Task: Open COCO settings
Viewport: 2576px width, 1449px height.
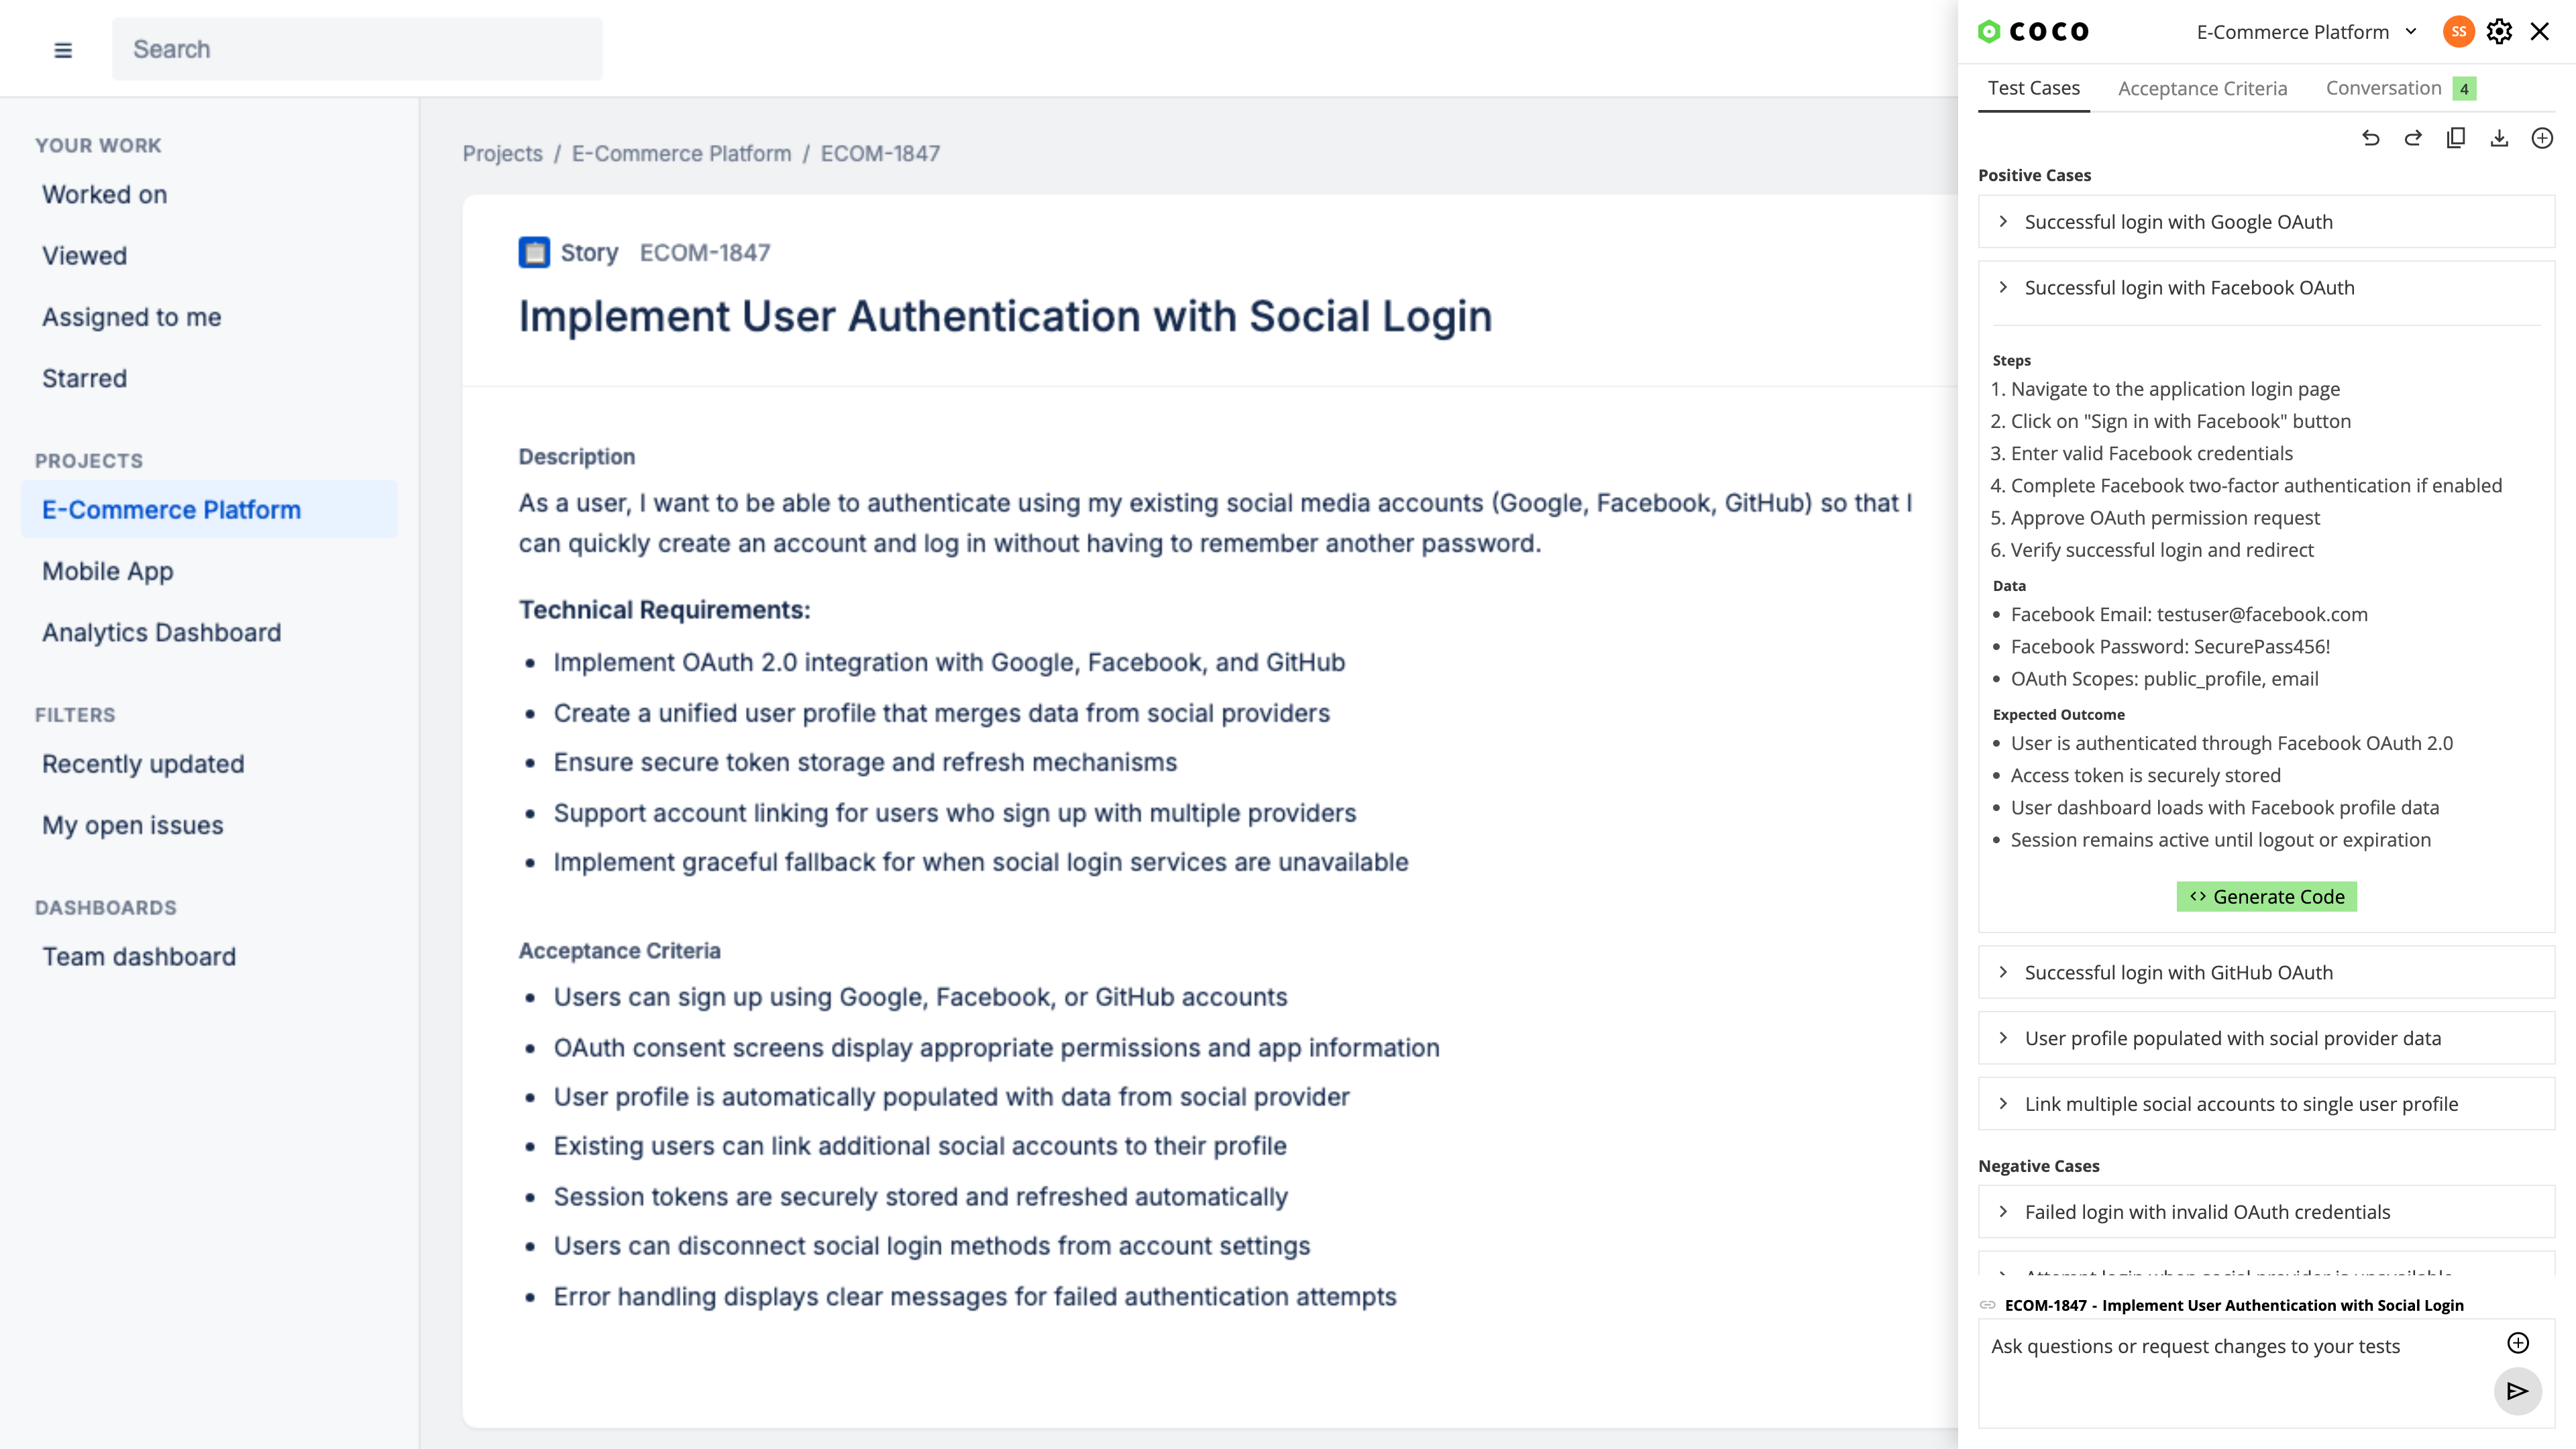Action: [x=2499, y=31]
